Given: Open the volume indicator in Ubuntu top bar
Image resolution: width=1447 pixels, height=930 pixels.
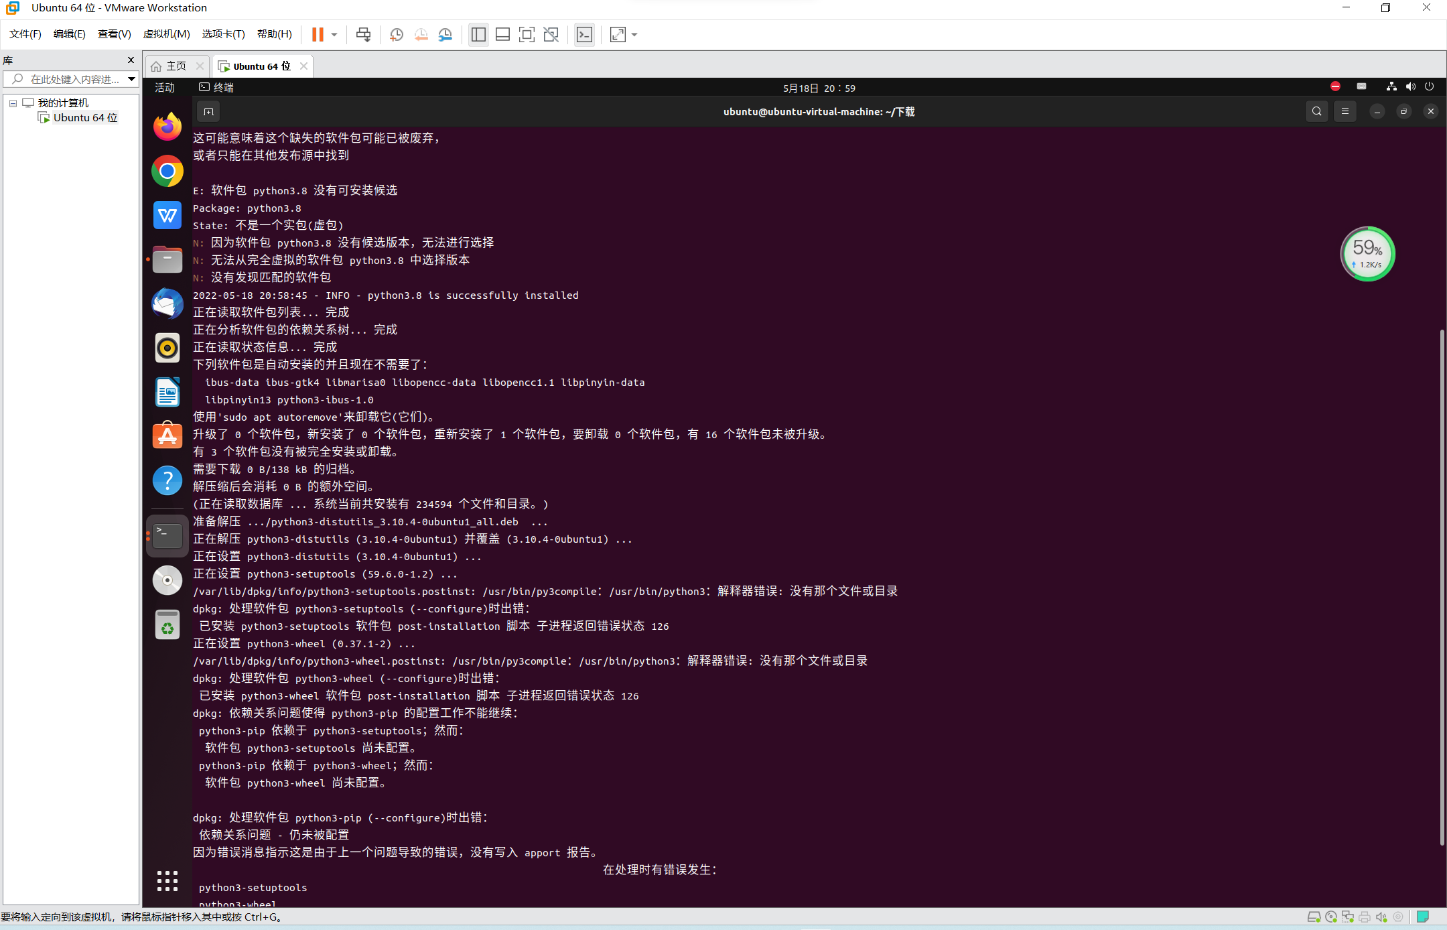Looking at the screenshot, I should 1410,86.
